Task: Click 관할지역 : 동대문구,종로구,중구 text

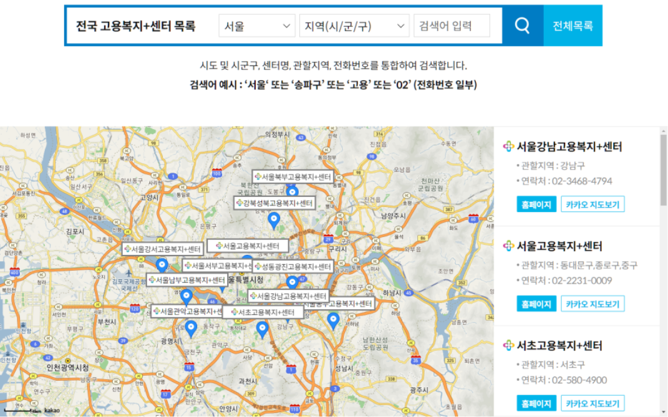Action: 579,266
